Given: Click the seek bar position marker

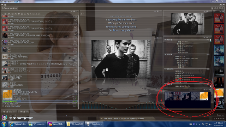Looking at the screenshot, I should pos(66,115).
